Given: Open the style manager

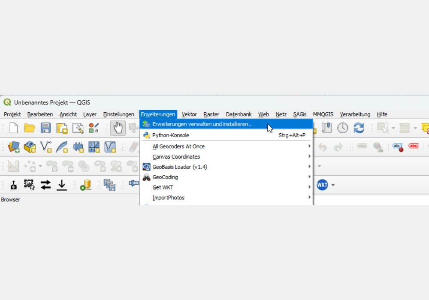Looking at the screenshot, I should point(94,128).
